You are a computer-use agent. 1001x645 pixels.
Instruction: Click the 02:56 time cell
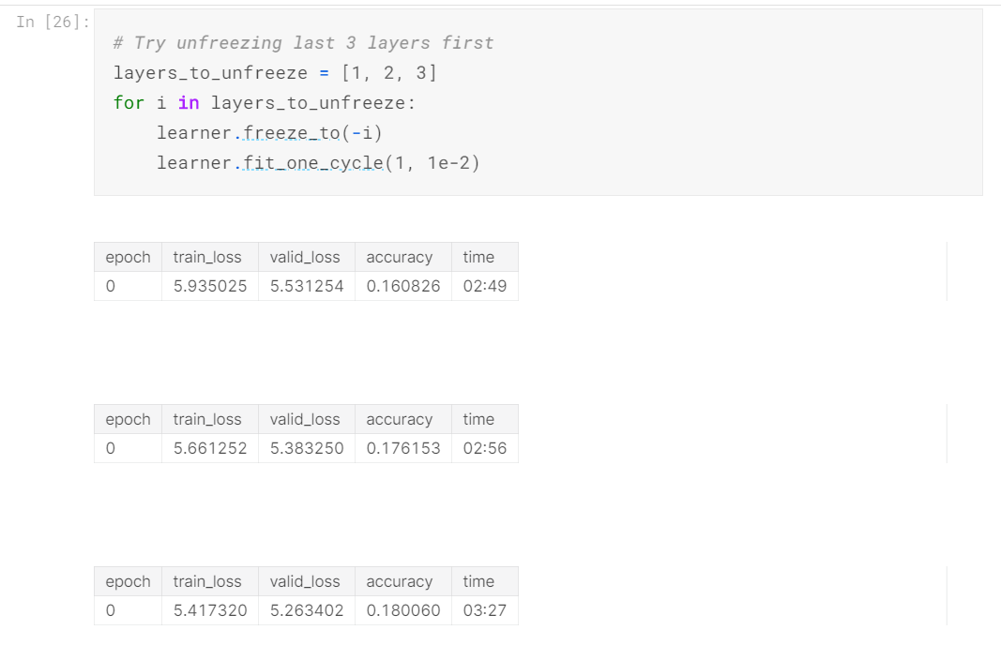[x=484, y=448]
